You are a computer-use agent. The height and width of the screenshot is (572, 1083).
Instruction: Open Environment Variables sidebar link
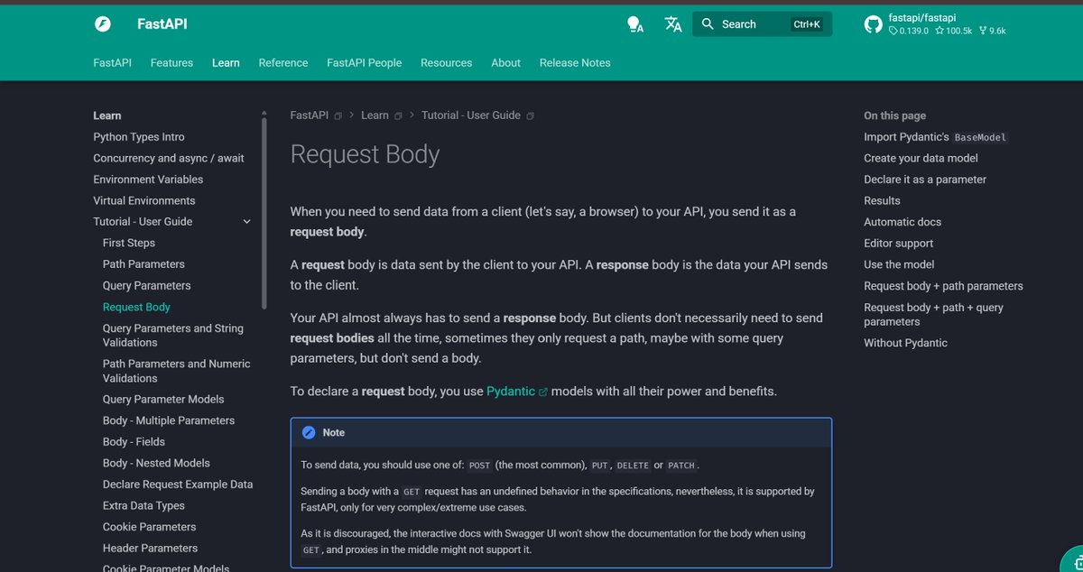click(148, 180)
